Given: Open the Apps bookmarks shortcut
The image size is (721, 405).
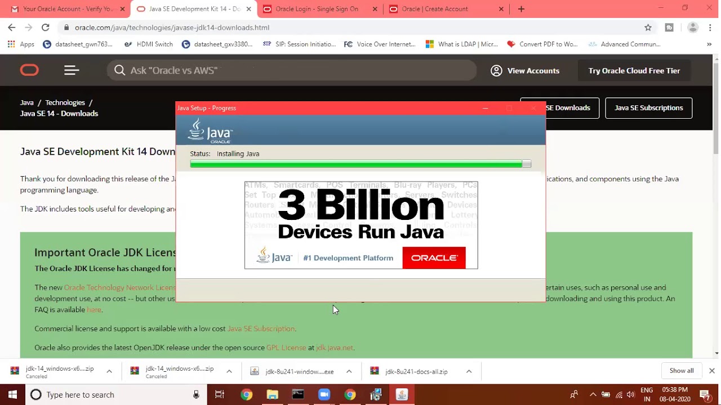Looking at the screenshot, I should tap(21, 44).
